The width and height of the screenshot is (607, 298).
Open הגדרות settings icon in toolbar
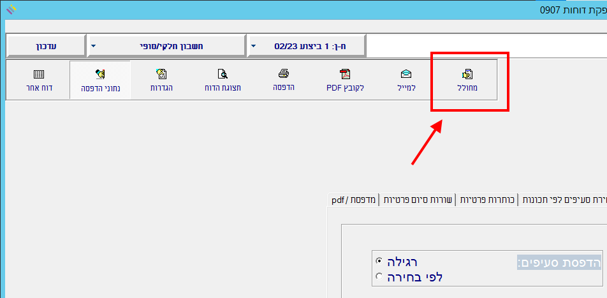click(x=161, y=80)
